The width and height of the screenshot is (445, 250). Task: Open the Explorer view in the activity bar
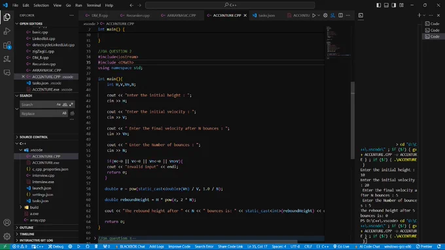click(7, 17)
